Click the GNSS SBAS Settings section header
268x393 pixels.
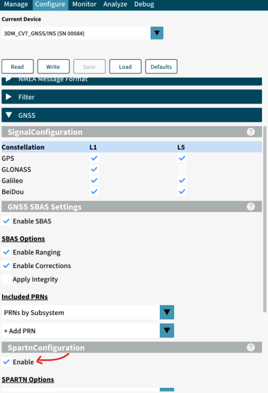(x=132, y=207)
